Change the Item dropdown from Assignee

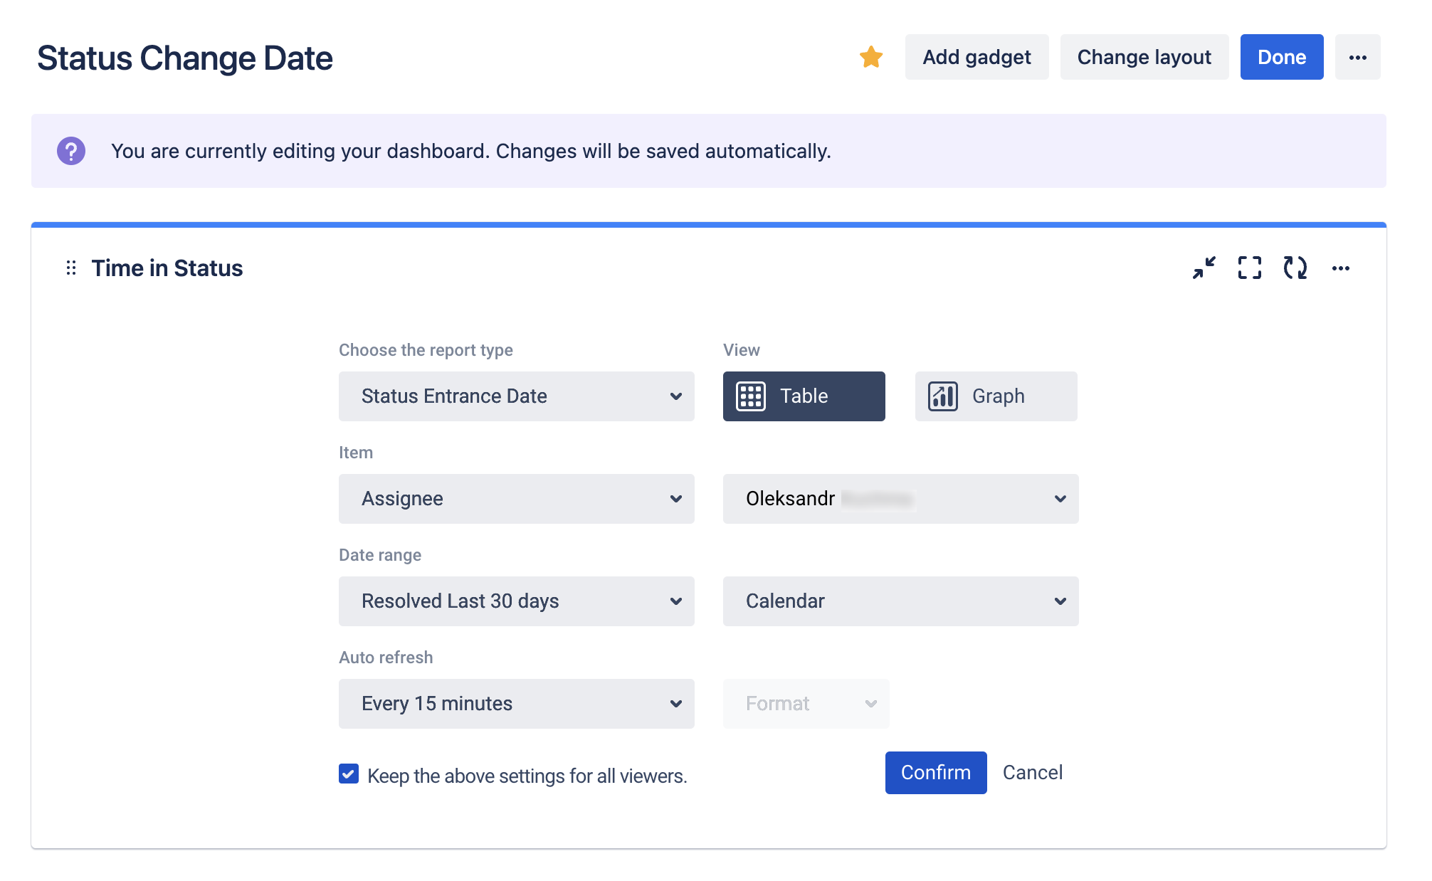(x=516, y=499)
